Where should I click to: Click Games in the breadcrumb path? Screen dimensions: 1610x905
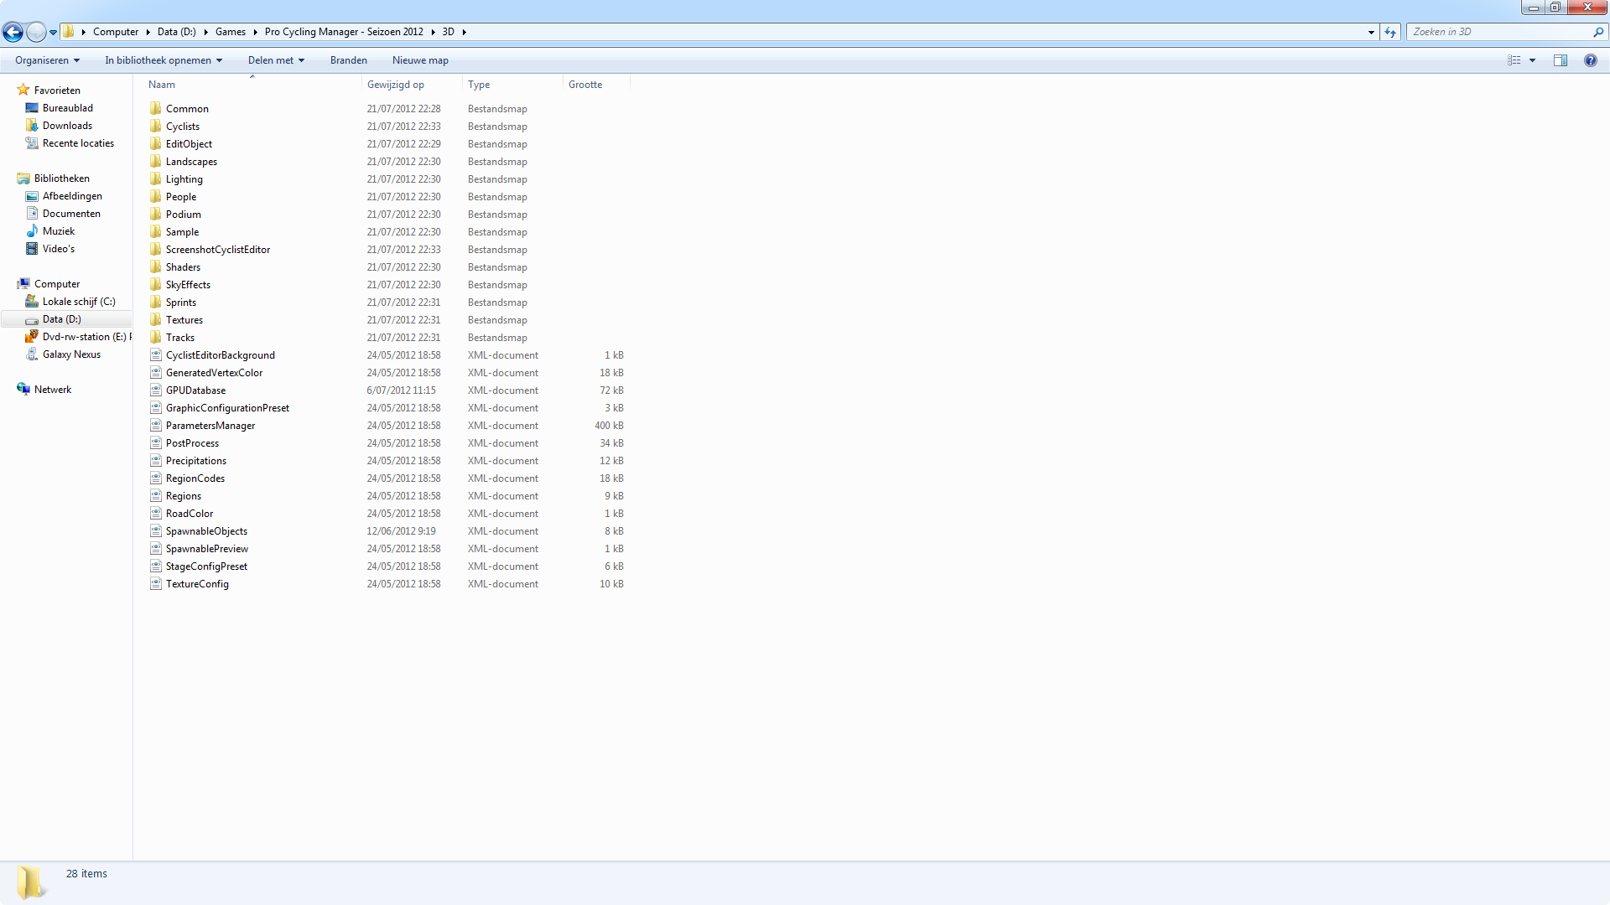[x=230, y=32]
